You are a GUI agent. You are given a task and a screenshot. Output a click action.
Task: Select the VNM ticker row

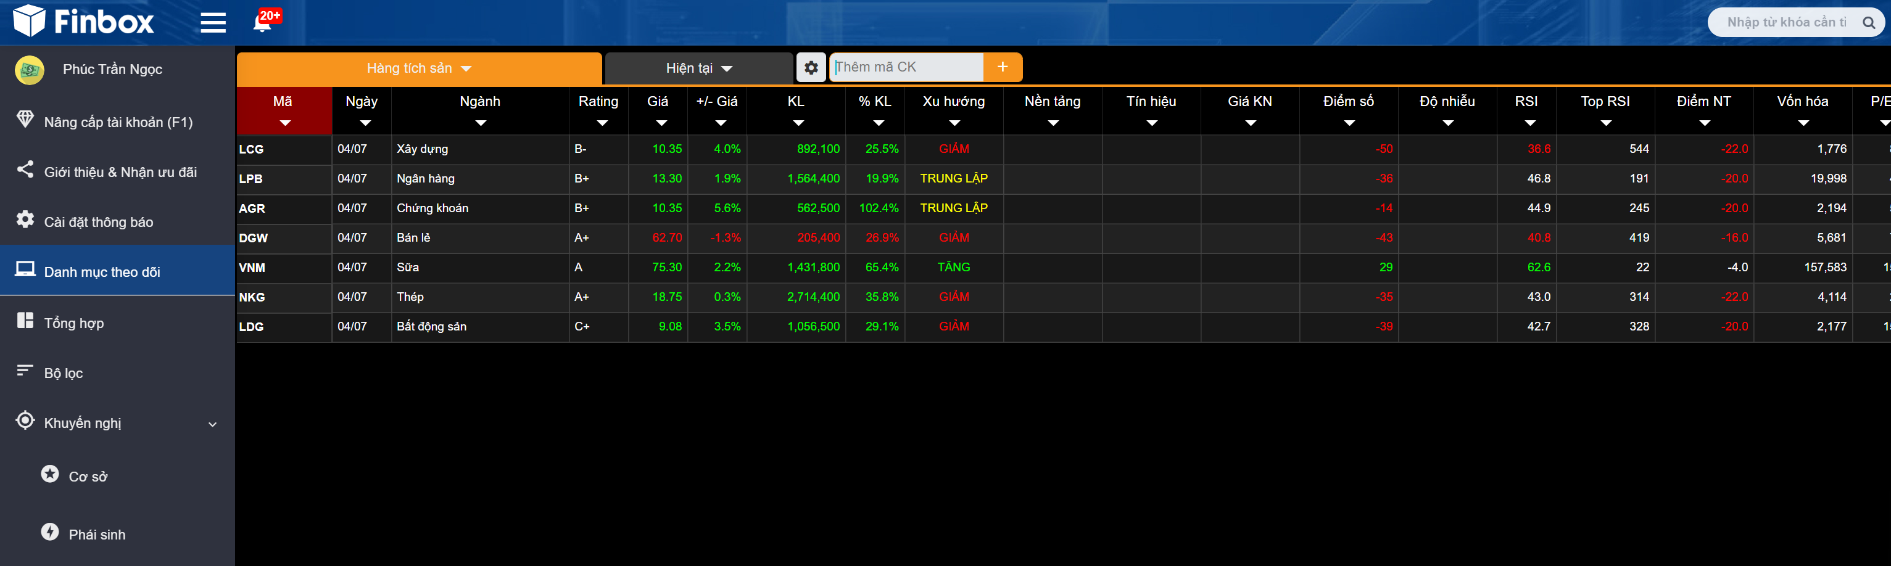[x=252, y=268]
